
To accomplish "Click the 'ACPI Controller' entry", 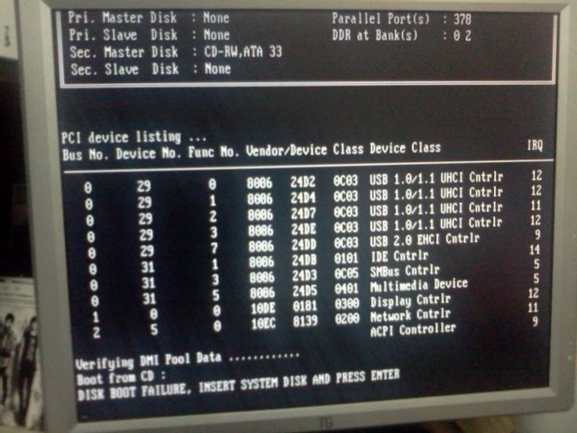I will point(413,330).
